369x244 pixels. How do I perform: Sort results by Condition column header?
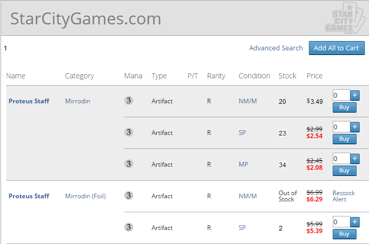pos(254,76)
